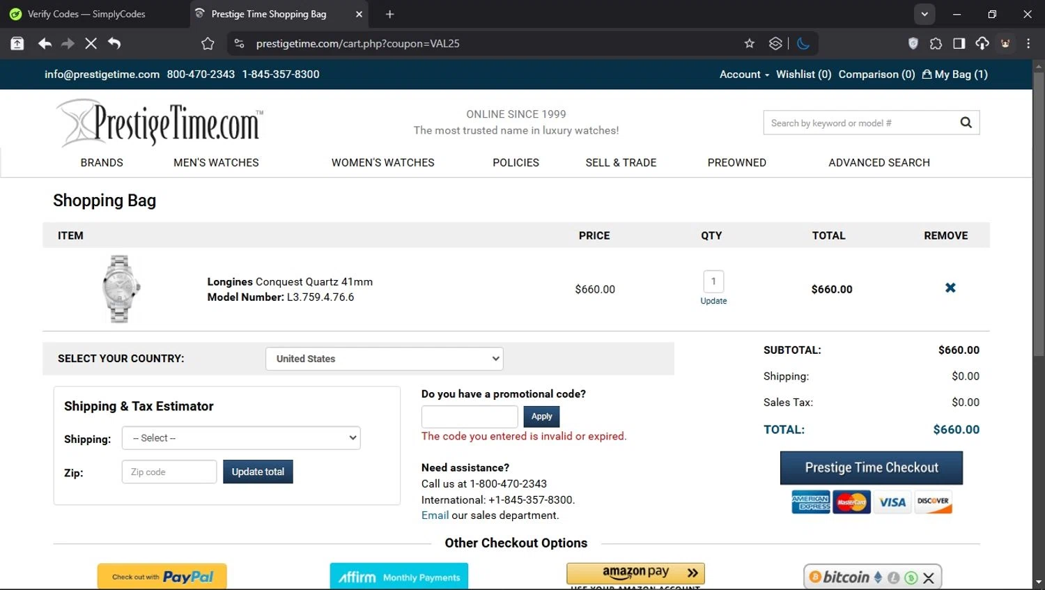This screenshot has width=1045, height=590.
Task: Click the Longines Conquest Quartz 41mm product name
Action: 290,282
